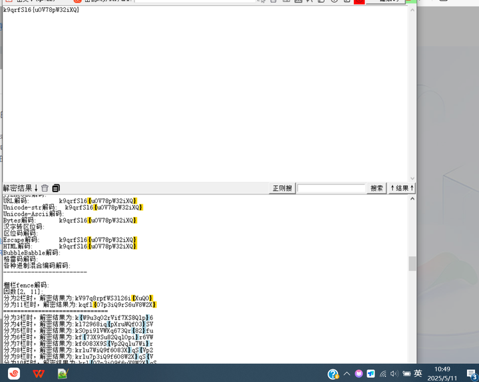
Task: Click the 搜索 search button
Action: tap(377, 188)
